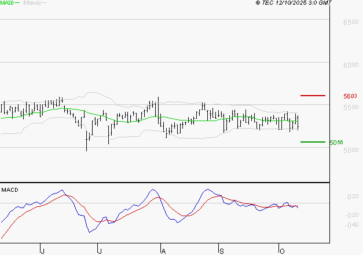The image size is (363, 255).
Task: Click the green support line marker
Action: click(313, 141)
